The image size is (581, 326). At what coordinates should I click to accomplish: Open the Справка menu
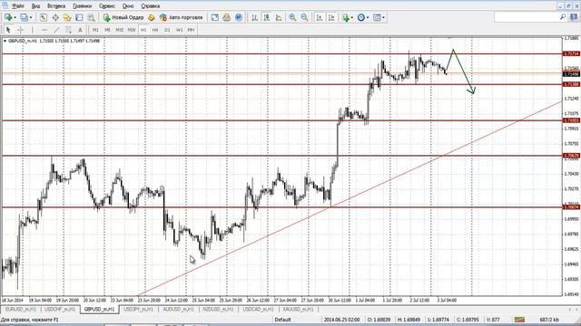click(x=151, y=6)
